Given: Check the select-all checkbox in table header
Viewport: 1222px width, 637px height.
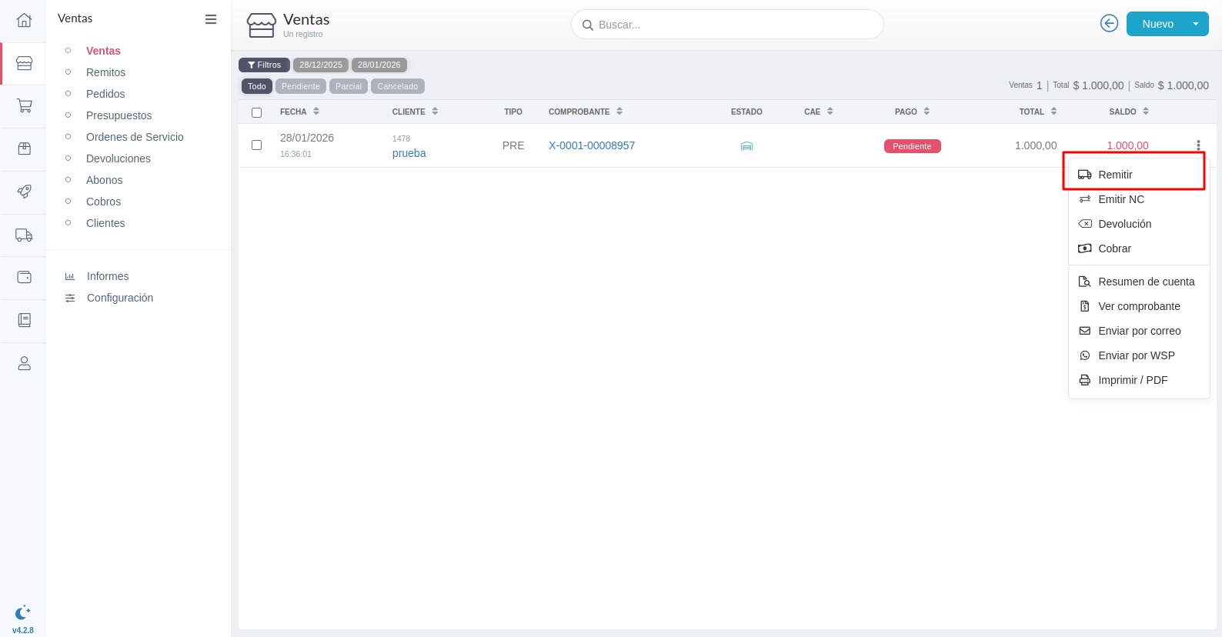Looking at the screenshot, I should coord(257,112).
